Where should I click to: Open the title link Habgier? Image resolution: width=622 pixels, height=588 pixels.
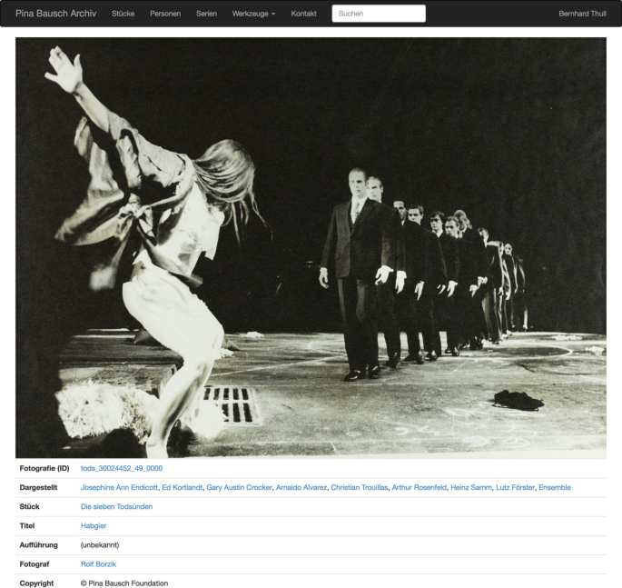[94, 525]
